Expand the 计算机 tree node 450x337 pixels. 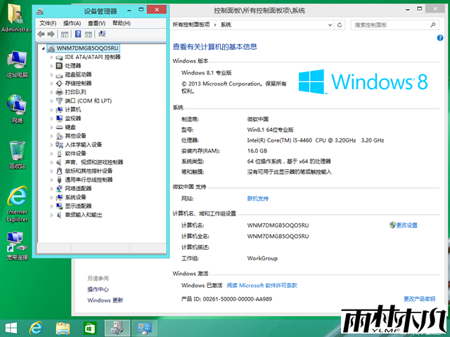51,110
